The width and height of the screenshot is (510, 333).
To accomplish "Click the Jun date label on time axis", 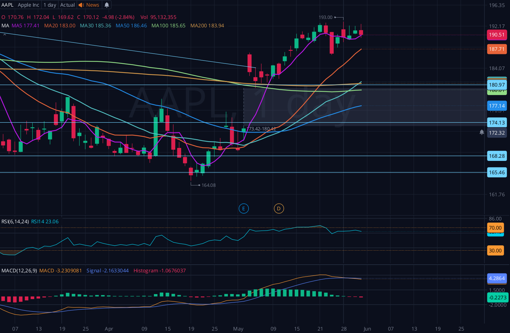I will point(367,329).
